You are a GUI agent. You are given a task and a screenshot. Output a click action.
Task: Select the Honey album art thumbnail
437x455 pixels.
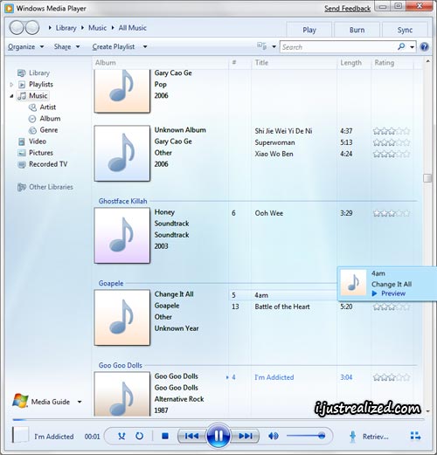[x=122, y=236]
